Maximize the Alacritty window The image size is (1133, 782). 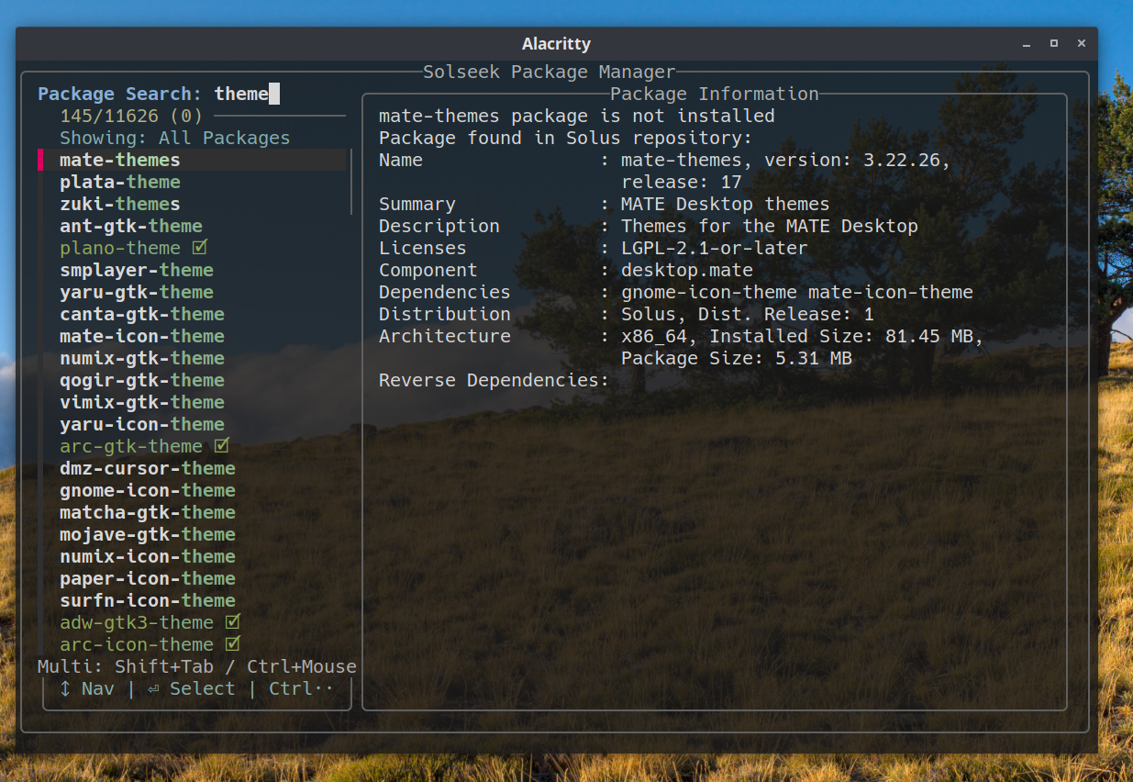(1054, 43)
